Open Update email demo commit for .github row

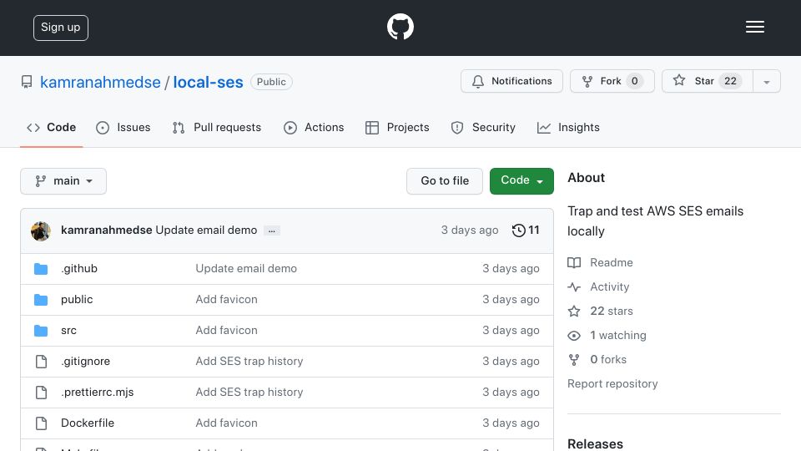[246, 268]
